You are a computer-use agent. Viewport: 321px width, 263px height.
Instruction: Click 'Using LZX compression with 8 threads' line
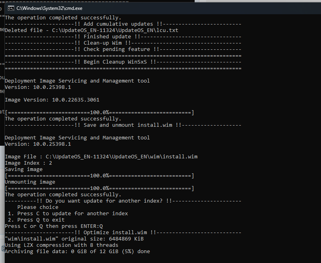(x=62, y=245)
